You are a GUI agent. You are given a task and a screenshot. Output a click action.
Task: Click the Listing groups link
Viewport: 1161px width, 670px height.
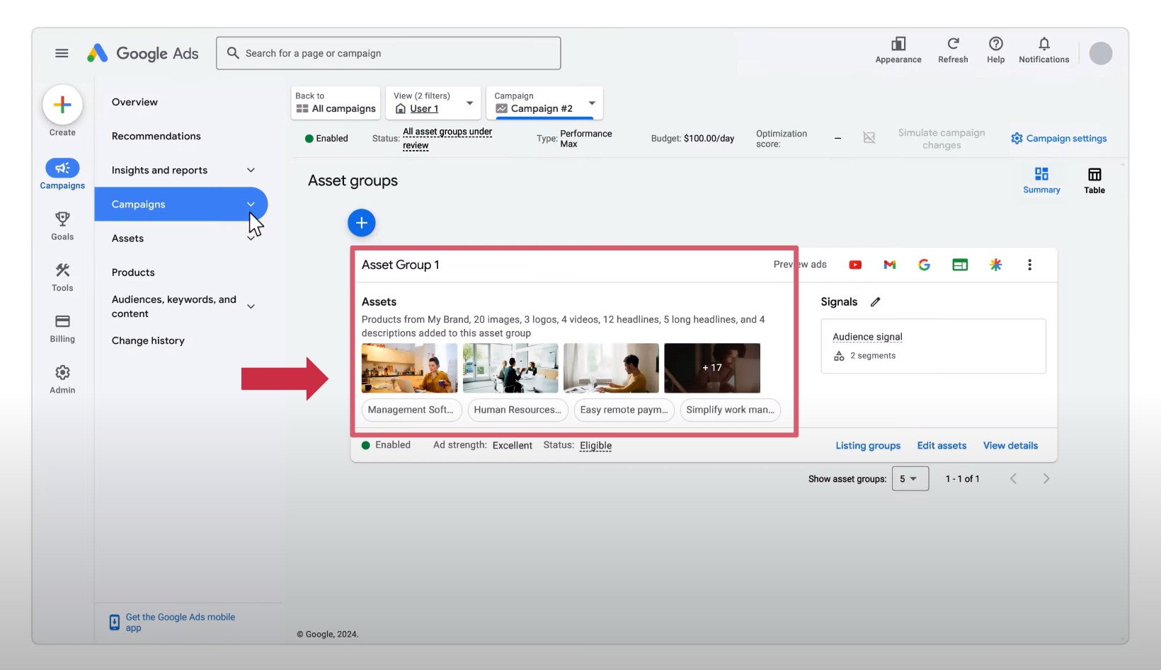[x=868, y=446]
